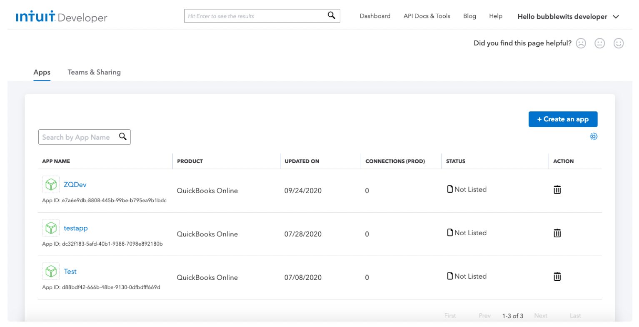Click the happy face feedback icon
Viewport: 639px width, 327px height.
click(x=619, y=43)
